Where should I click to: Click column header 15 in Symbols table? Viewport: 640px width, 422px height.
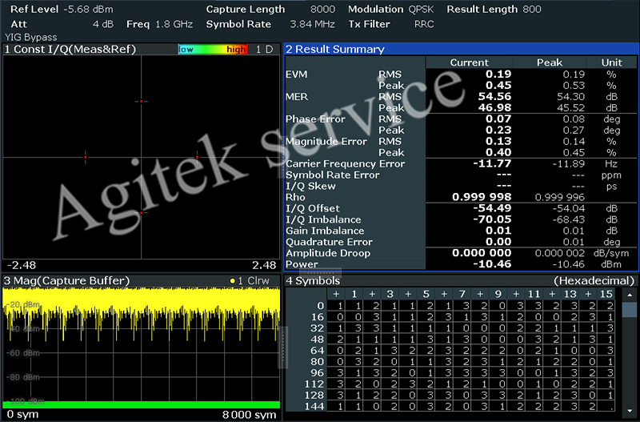pyautogui.click(x=606, y=294)
